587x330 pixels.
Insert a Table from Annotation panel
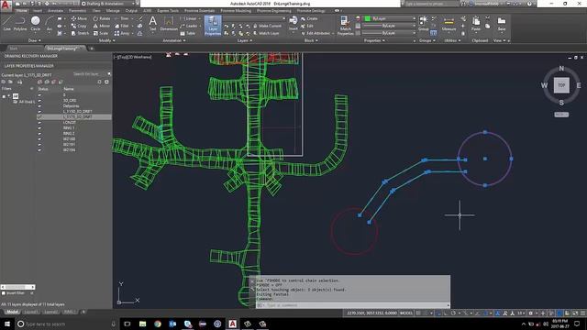coord(187,33)
